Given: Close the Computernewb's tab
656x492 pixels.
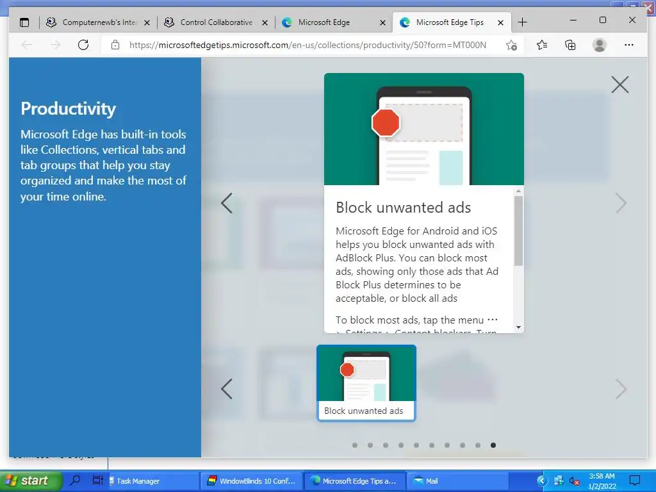Looking at the screenshot, I should click(147, 22).
